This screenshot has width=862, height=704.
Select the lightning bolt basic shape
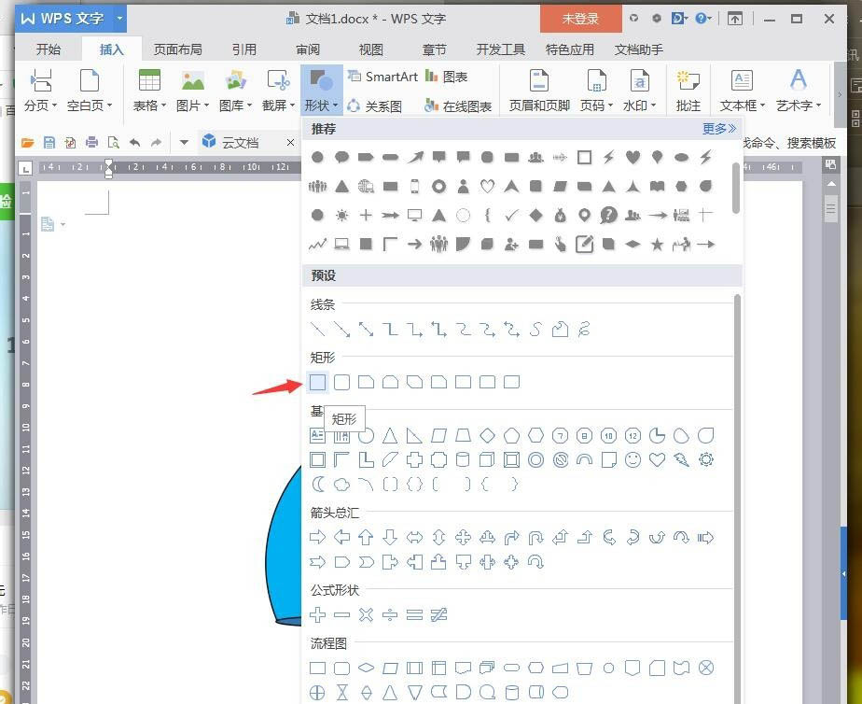[682, 459]
